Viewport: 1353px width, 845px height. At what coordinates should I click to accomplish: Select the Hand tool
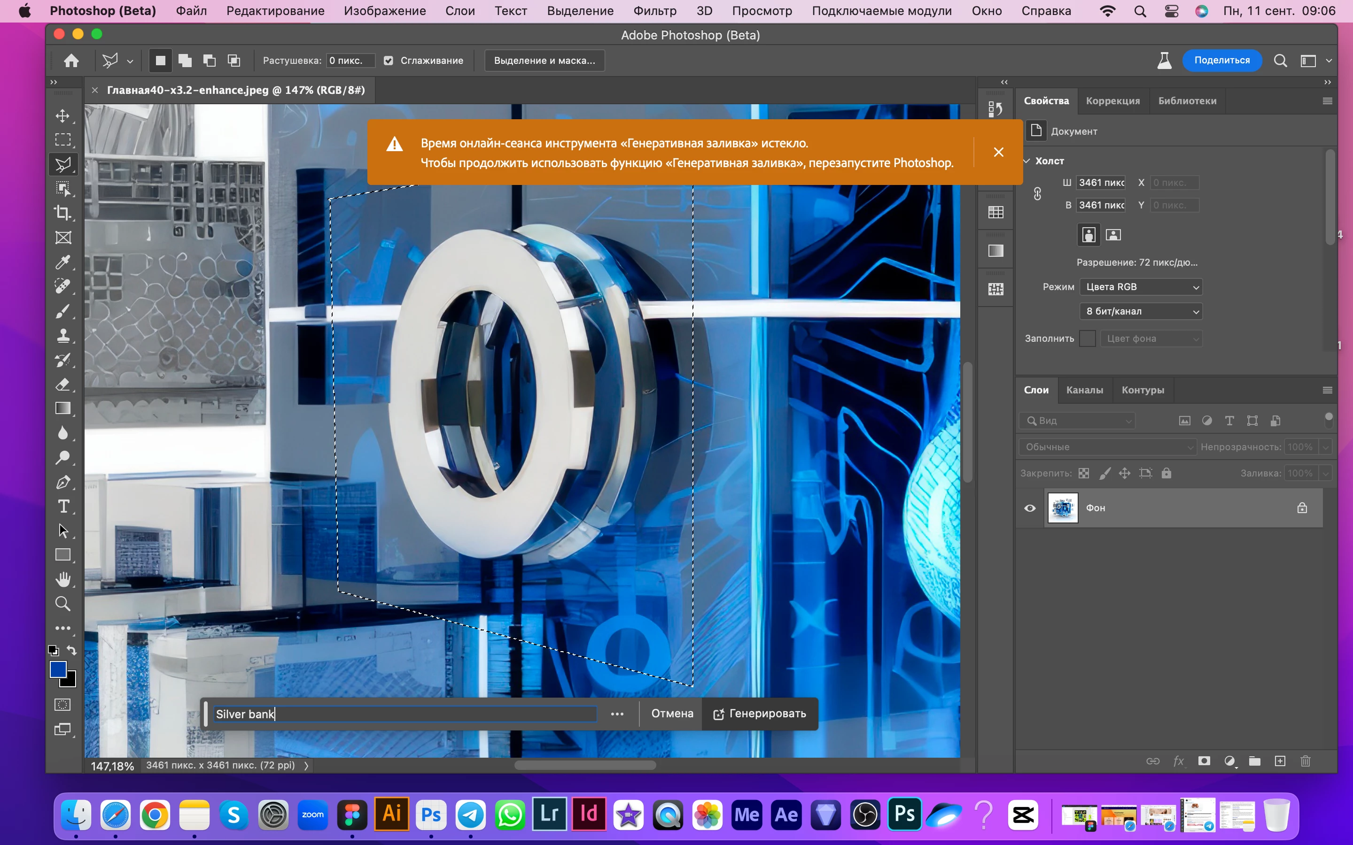click(x=62, y=579)
